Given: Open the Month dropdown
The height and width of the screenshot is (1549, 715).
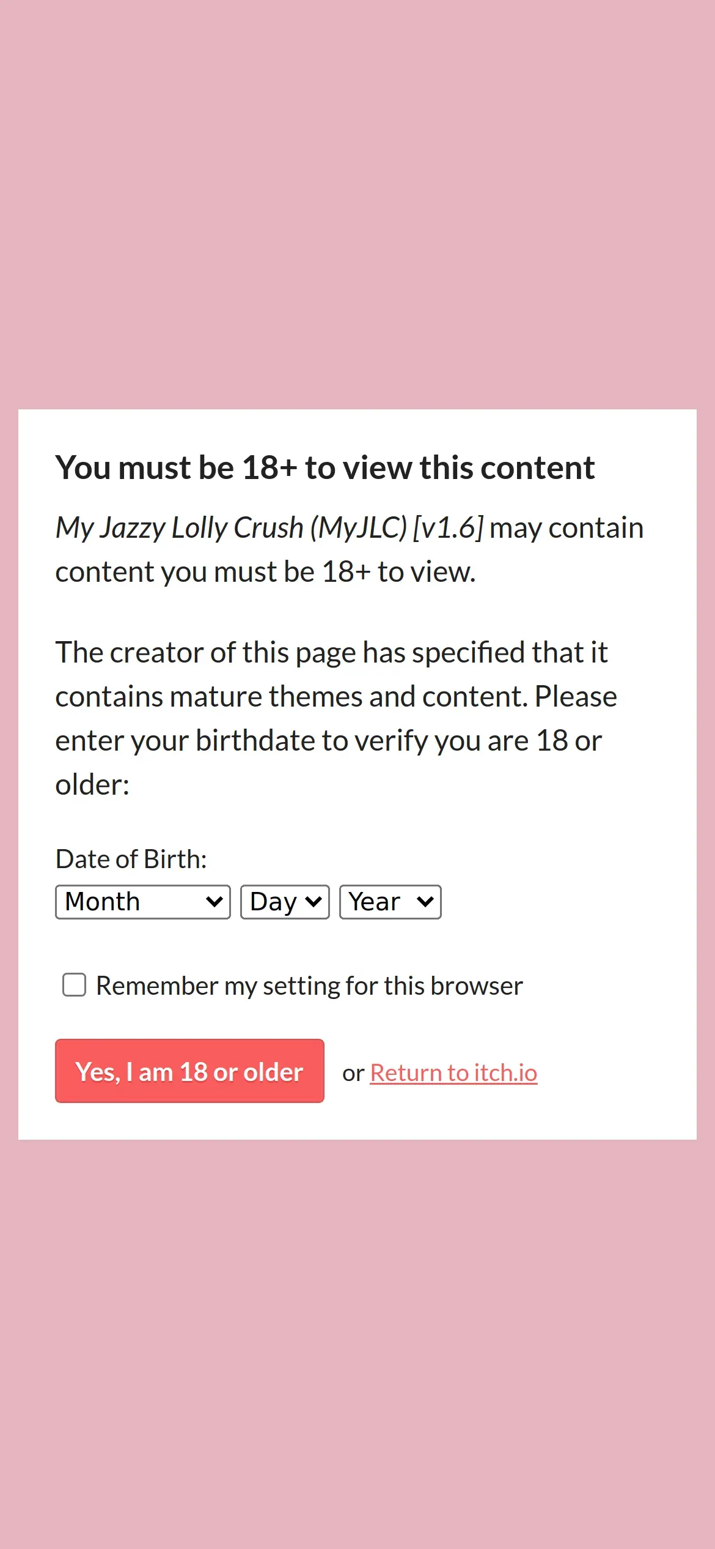Looking at the screenshot, I should click(x=142, y=902).
